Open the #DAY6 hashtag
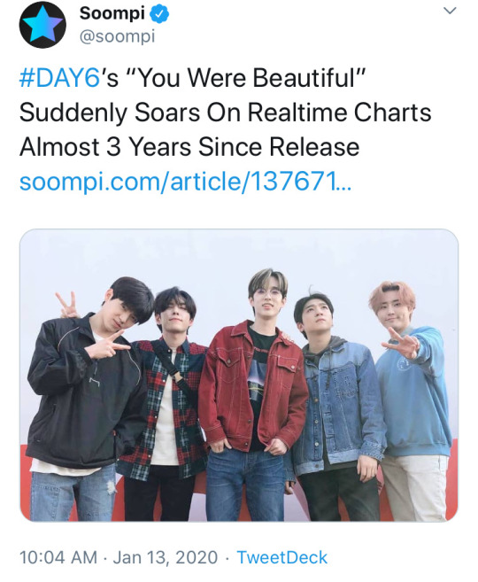 pyautogui.click(x=59, y=78)
